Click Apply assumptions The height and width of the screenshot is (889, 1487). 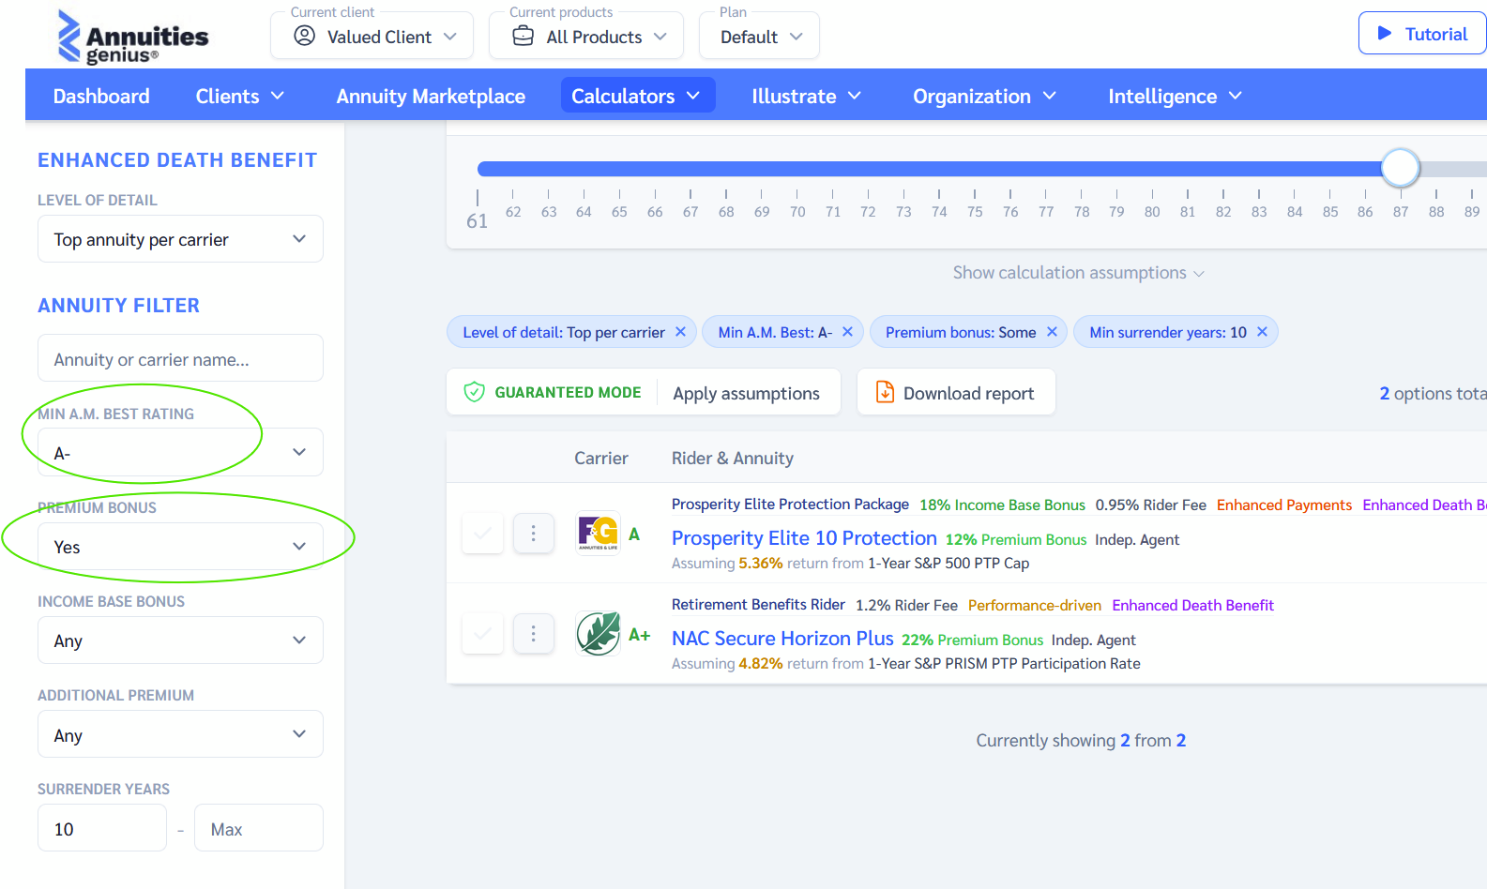[x=746, y=393]
